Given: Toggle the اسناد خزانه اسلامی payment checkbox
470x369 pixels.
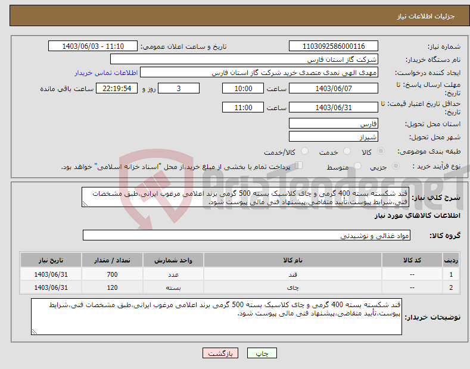Looking at the screenshot, I should click(x=299, y=165).
